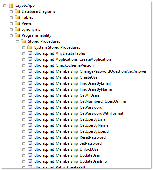Image resolution: width=153 pixels, height=170 pixels.
Task: Expand the dbo.aspnet_Membership_UpdateUserInfo node
Action: click(x=24, y=162)
